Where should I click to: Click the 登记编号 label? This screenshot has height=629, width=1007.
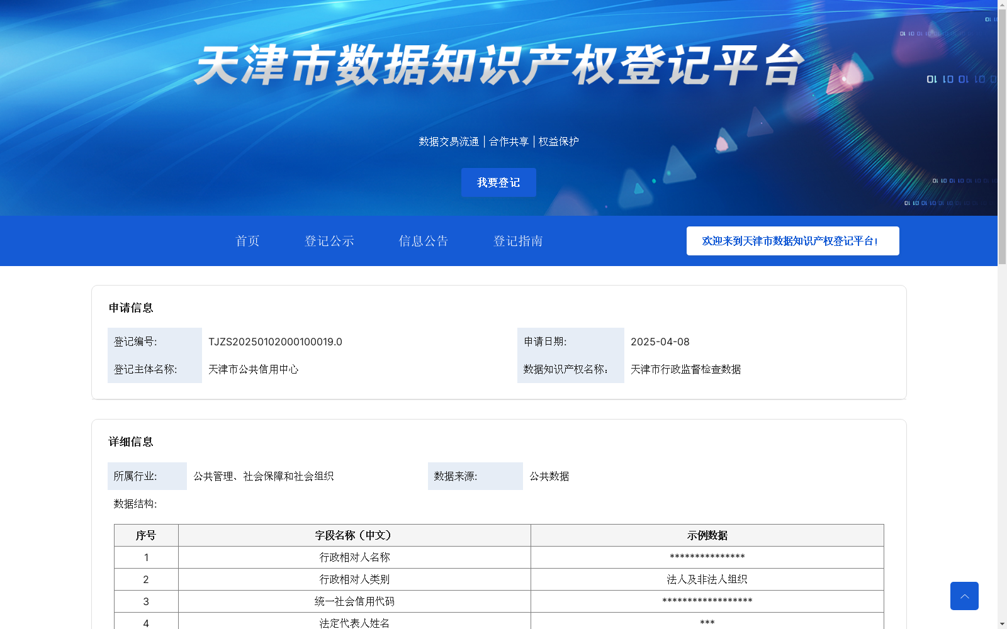point(135,342)
